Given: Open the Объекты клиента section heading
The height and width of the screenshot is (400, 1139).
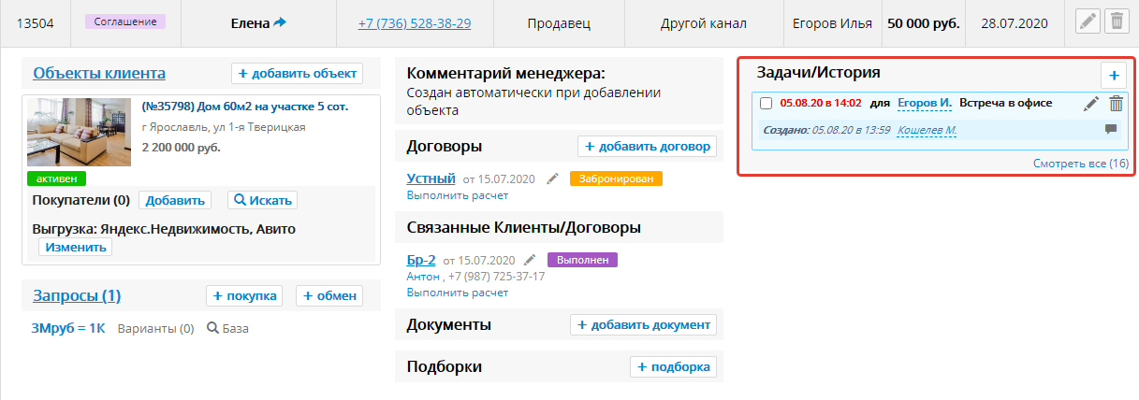Looking at the screenshot, I should pyautogui.click(x=99, y=73).
